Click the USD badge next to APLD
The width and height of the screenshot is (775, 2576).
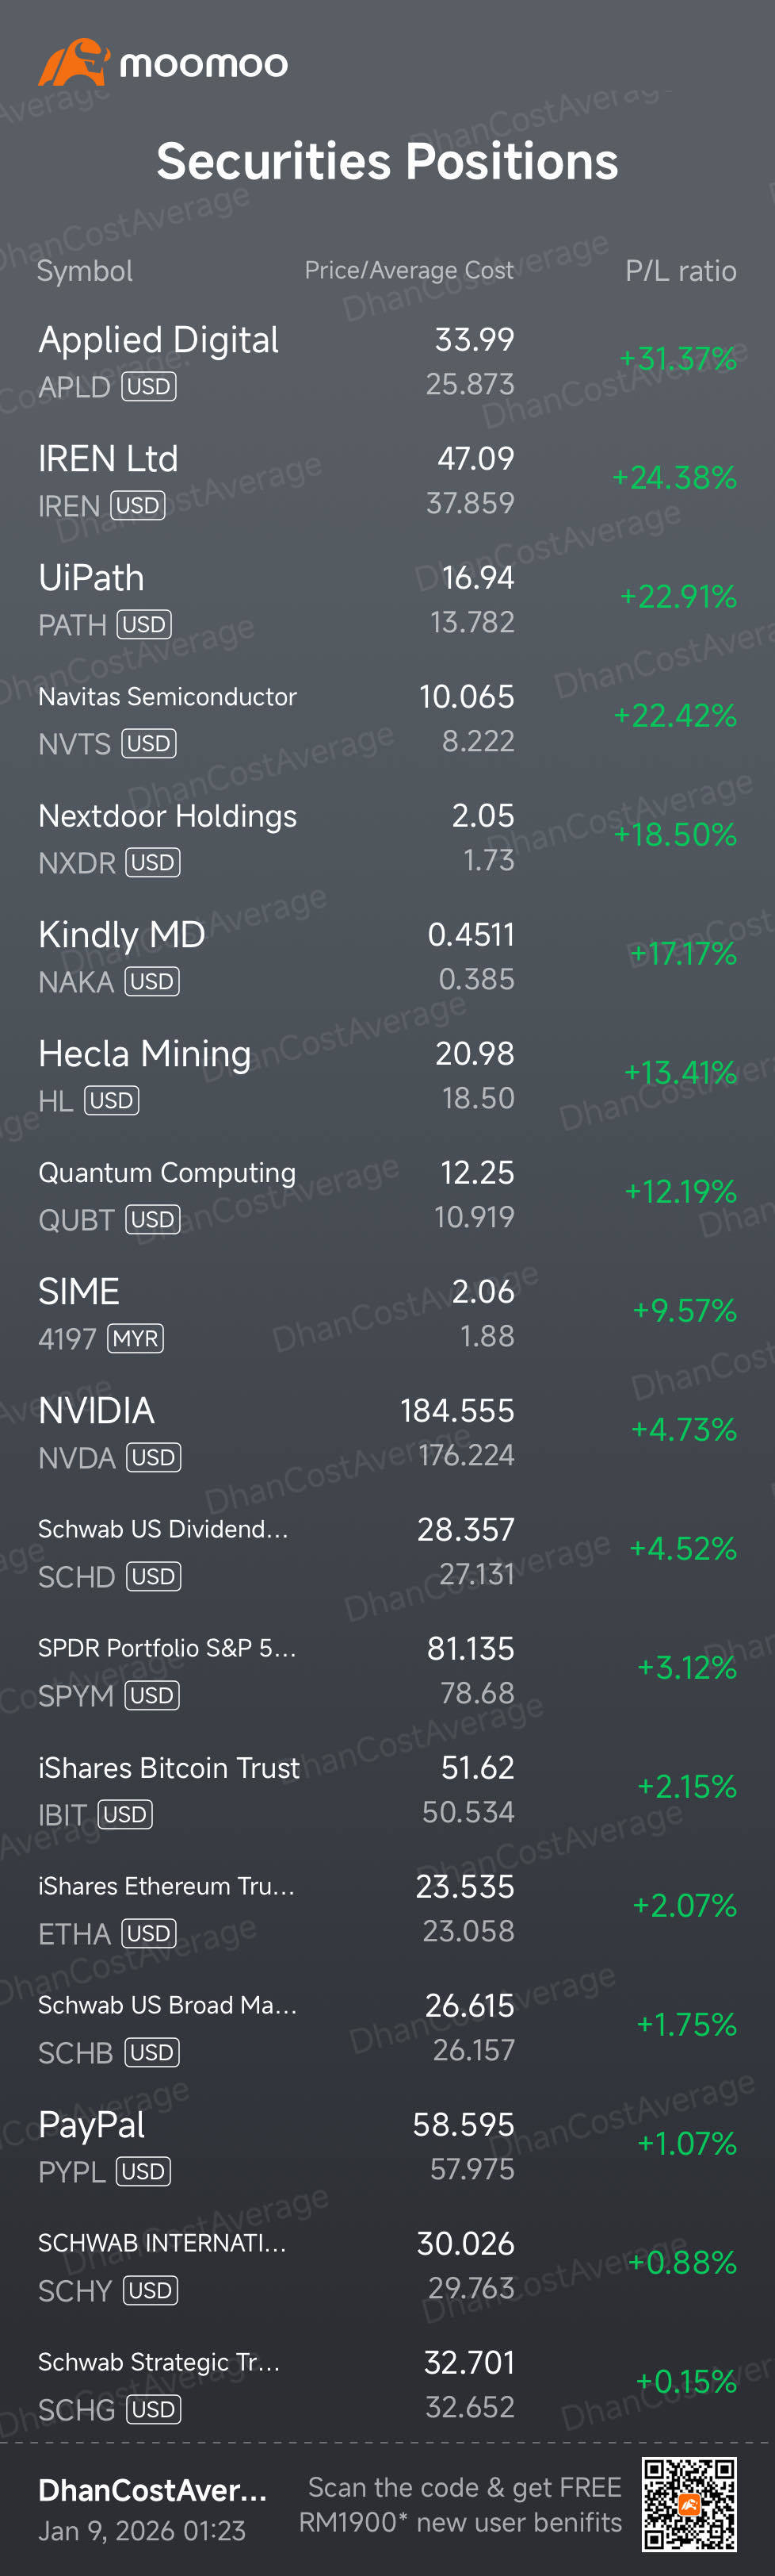click(149, 386)
